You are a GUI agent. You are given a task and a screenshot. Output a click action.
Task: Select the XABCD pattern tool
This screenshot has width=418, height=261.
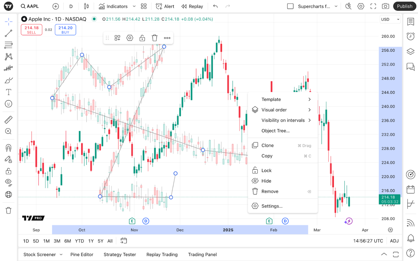[x=8, y=57]
